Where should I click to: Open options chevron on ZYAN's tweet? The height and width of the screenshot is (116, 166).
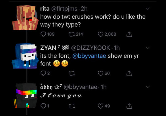(148, 48)
